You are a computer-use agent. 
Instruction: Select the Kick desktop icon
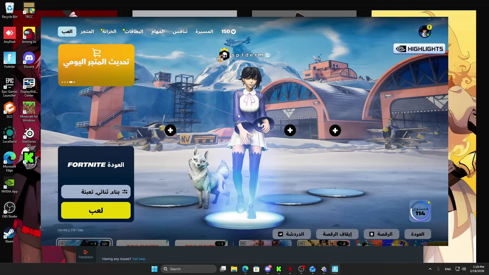click(29, 160)
